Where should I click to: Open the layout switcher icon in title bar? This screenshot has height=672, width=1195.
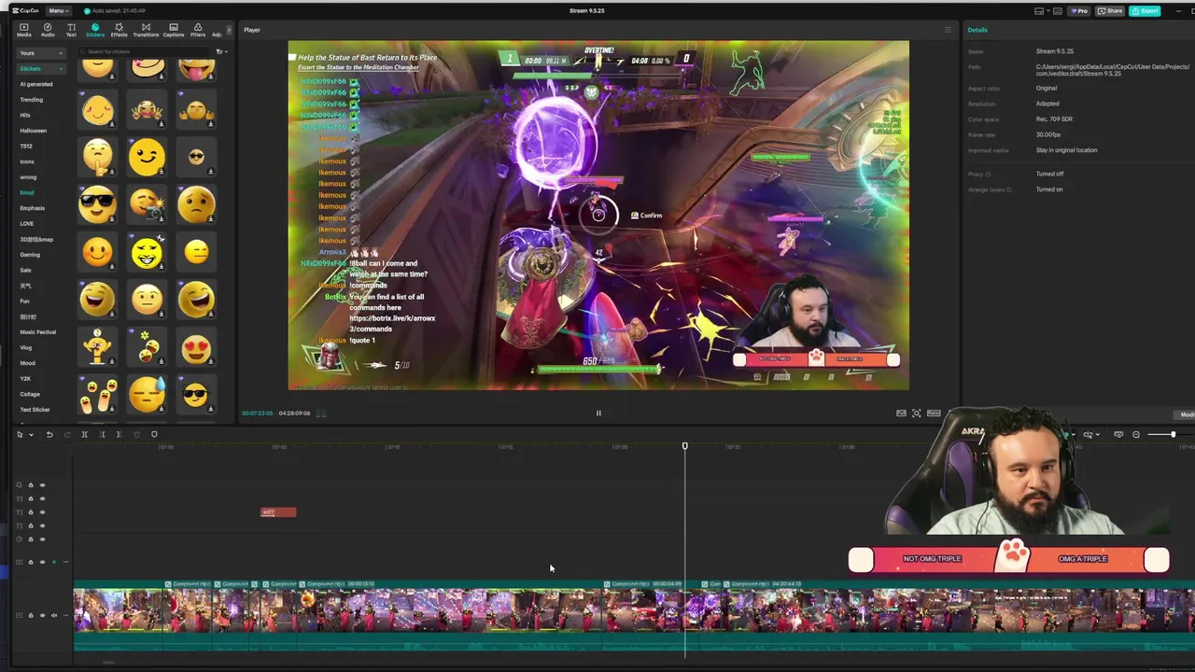[x=1039, y=11]
